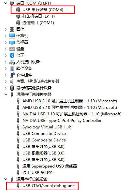Click the human interface devices (人机接口设备) icon
The image size is (131, 190).
click(12, 62)
